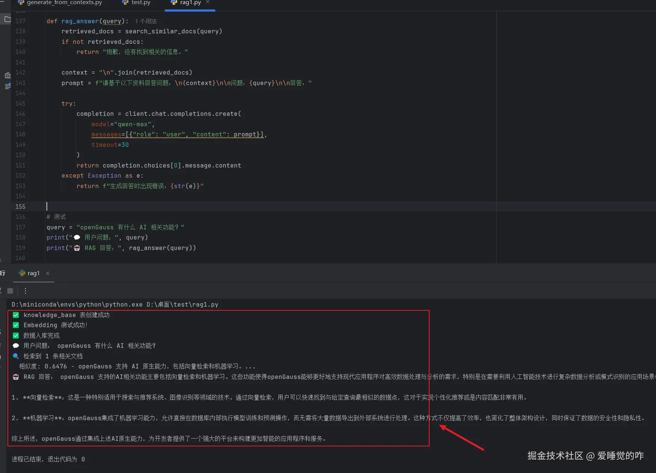The image size is (656, 473).
Task: Click the list icon with blue badge in sidebar
Action: [7, 86]
